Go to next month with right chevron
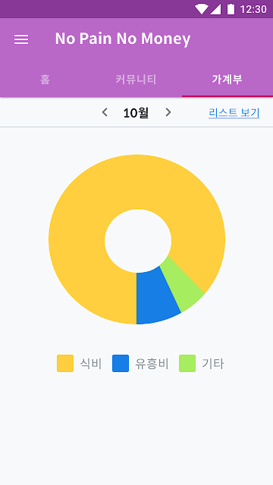This screenshot has height=485, width=273. pyautogui.click(x=168, y=112)
